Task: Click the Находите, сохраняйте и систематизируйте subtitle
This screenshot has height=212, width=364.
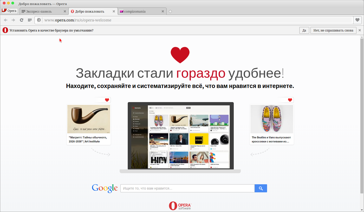Action: 180,86
